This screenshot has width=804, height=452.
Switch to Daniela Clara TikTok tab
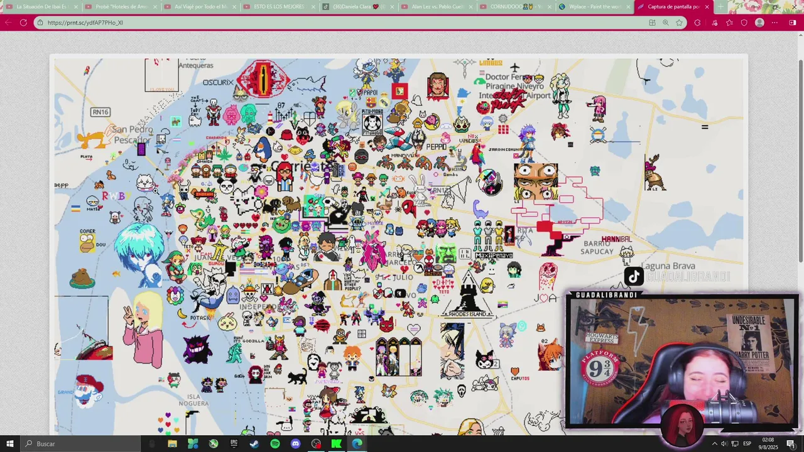(x=358, y=7)
